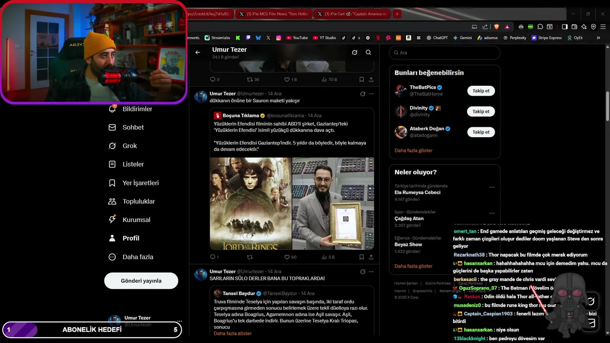Screen dimensions: 610x343
Task: Open a new browser tab
Action: pos(397,14)
